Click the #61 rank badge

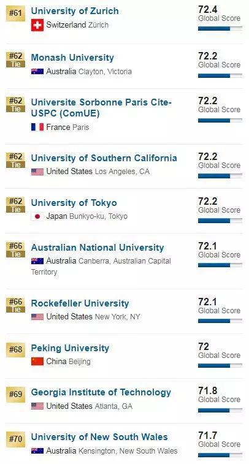pyautogui.click(x=15, y=13)
